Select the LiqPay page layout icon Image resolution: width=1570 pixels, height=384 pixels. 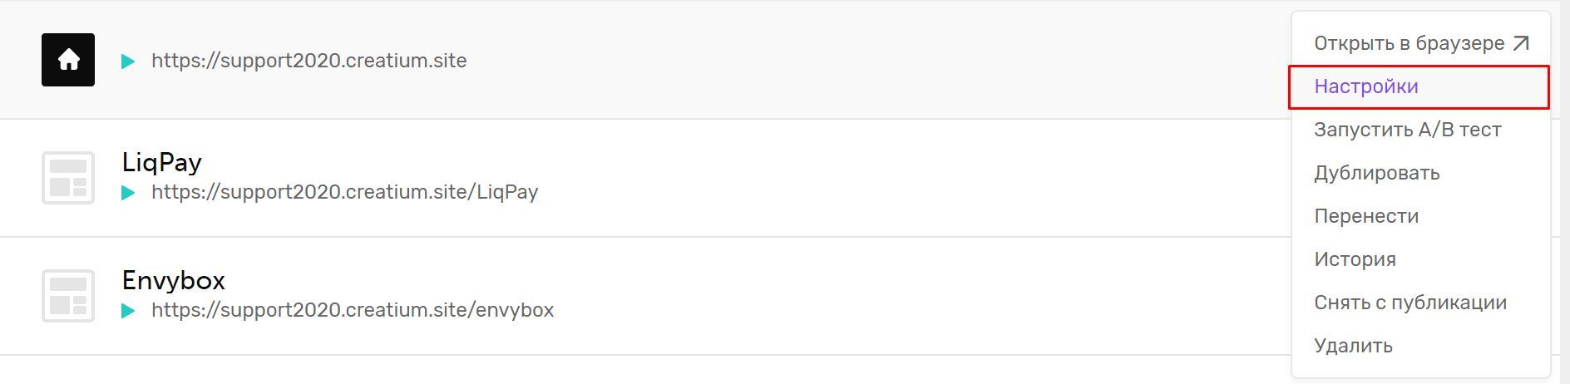[68, 178]
